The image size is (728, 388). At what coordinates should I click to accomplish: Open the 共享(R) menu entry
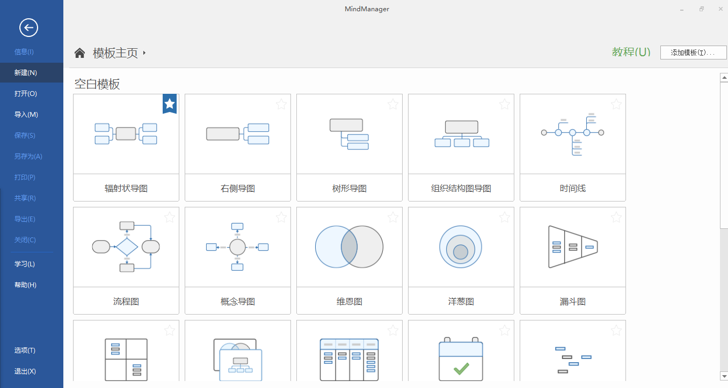pyautogui.click(x=25, y=198)
